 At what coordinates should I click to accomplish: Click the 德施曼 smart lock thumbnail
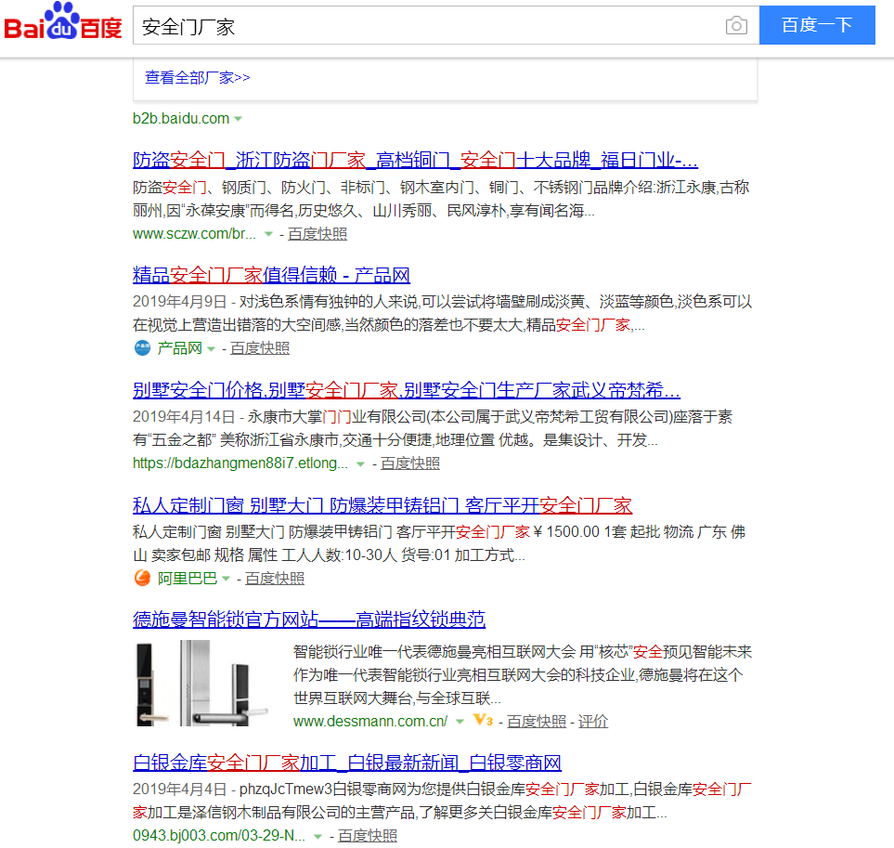coord(201,683)
